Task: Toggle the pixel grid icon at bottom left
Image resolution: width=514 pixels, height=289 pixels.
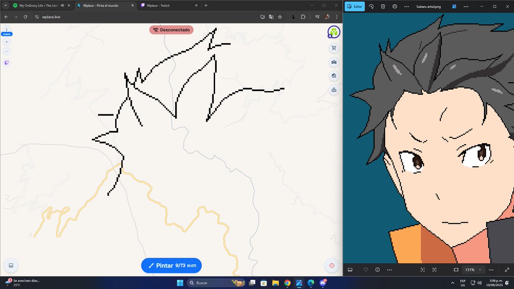Action: [x=11, y=265]
